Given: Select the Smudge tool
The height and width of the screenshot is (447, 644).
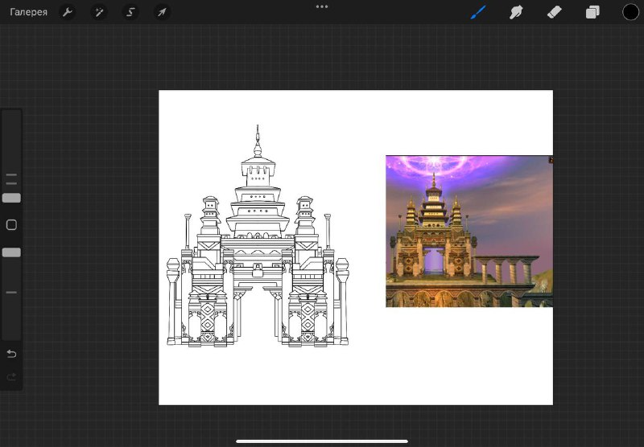Looking at the screenshot, I should coord(517,12).
